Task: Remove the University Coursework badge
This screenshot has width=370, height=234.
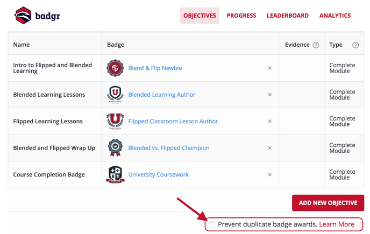Action: coord(270,174)
